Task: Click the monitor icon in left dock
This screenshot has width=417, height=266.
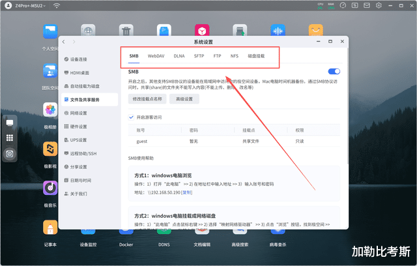Action: tap(10, 123)
